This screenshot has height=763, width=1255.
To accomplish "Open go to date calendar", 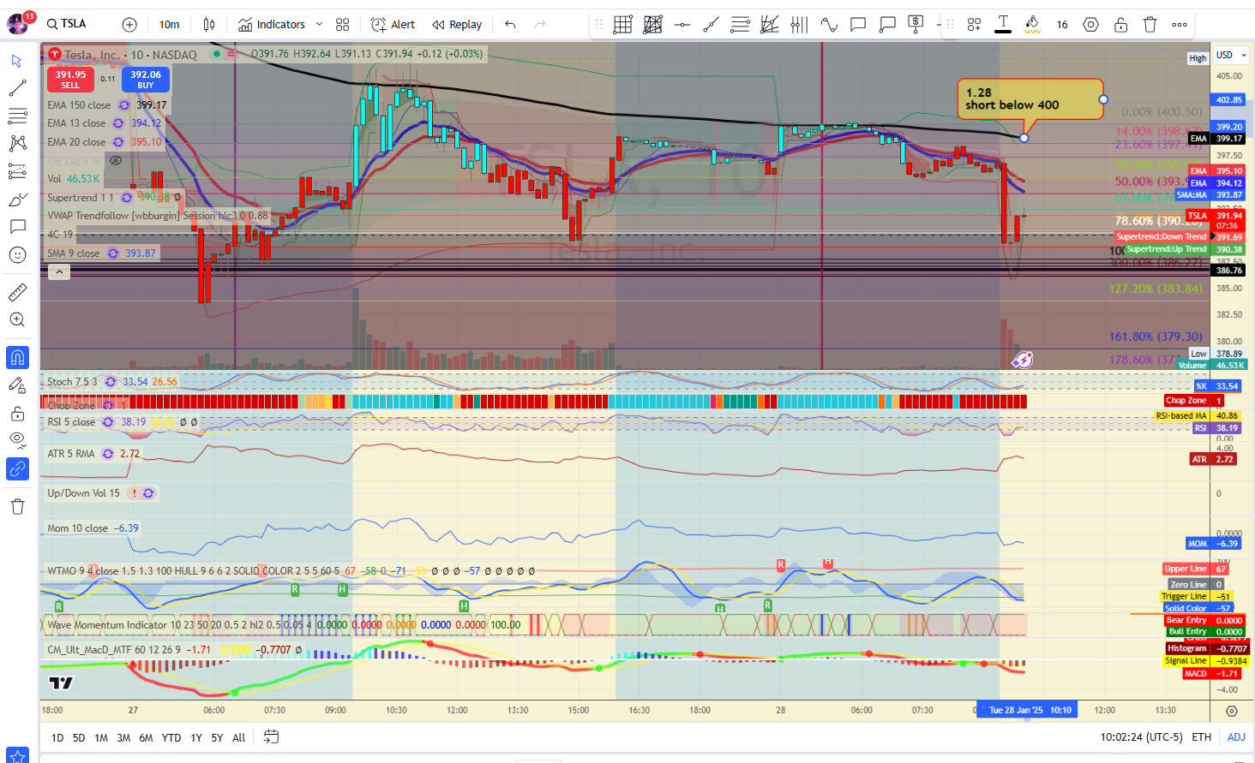I will pyautogui.click(x=271, y=736).
